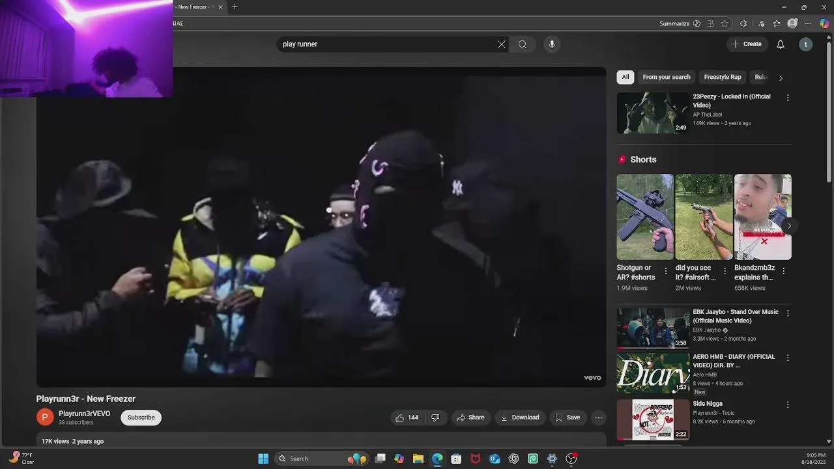Viewport: 834px width, 469px height.
Task: Open options for AERO HMB DIARY video
Action: click(x=788, y=358)
